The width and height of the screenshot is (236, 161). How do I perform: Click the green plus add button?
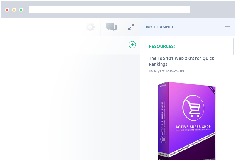[132, 45]
